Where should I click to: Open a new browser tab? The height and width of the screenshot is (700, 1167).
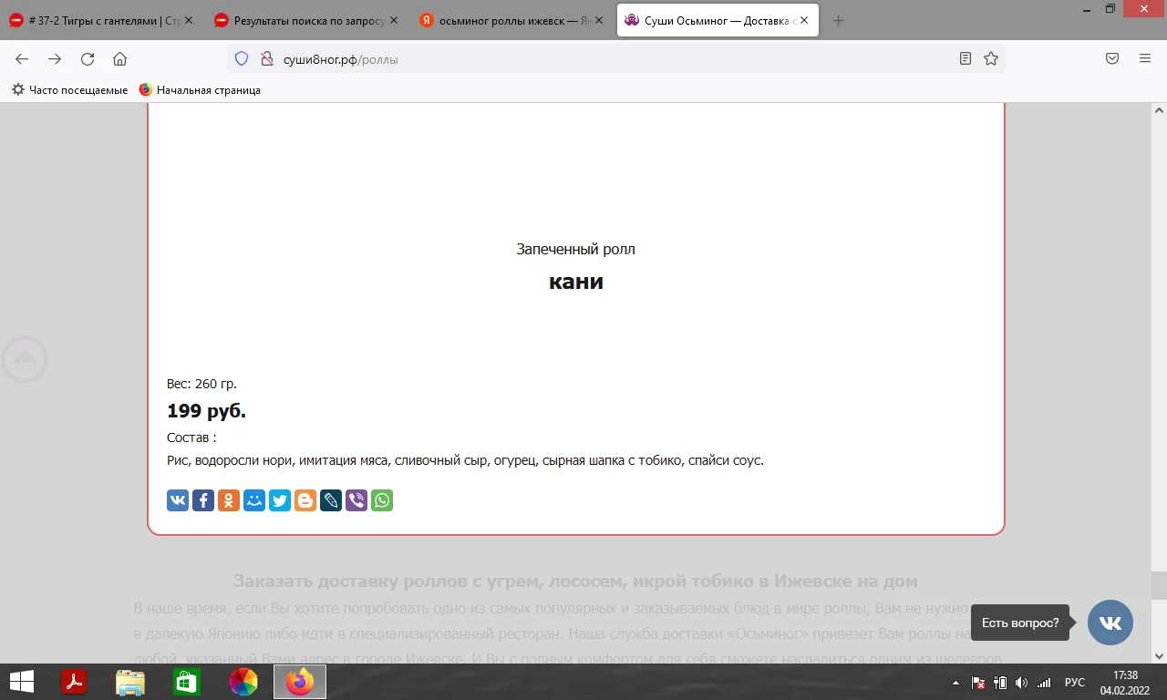tap(839, 20)
